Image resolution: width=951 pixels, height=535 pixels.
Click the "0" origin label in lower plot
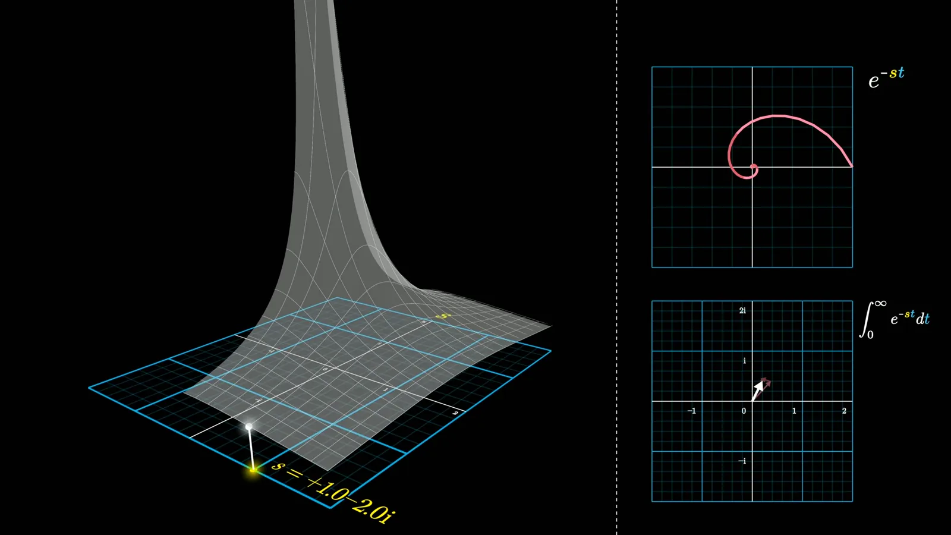pos(744,411)
